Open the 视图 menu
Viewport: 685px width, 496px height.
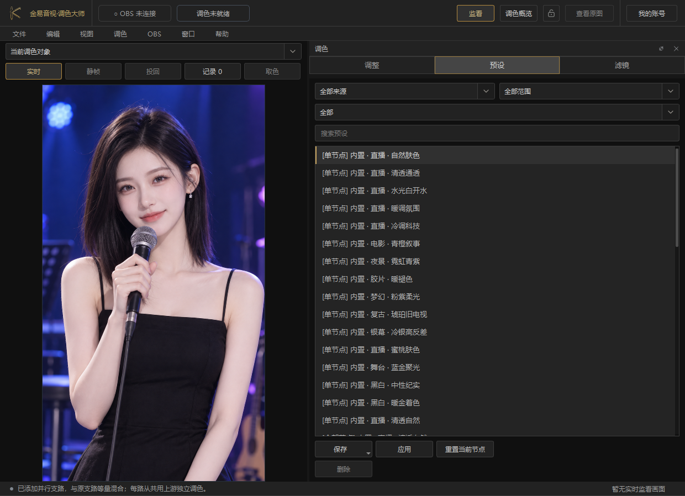87,34
